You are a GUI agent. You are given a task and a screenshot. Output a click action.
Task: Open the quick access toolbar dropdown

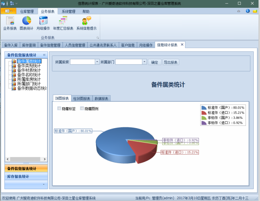(16, 3)
